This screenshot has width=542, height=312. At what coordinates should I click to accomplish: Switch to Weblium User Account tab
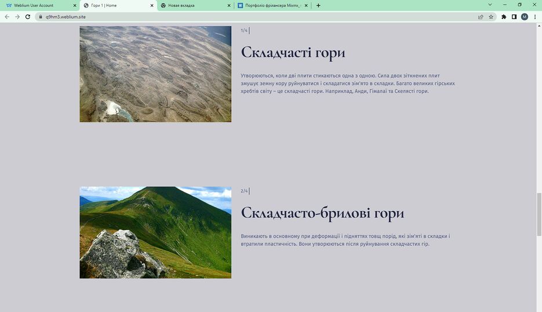38,5
